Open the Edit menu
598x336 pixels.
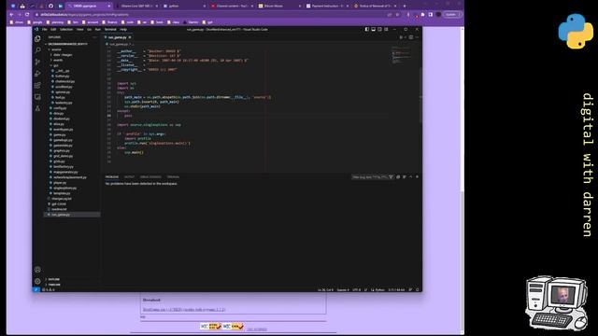tap(53, 29)
